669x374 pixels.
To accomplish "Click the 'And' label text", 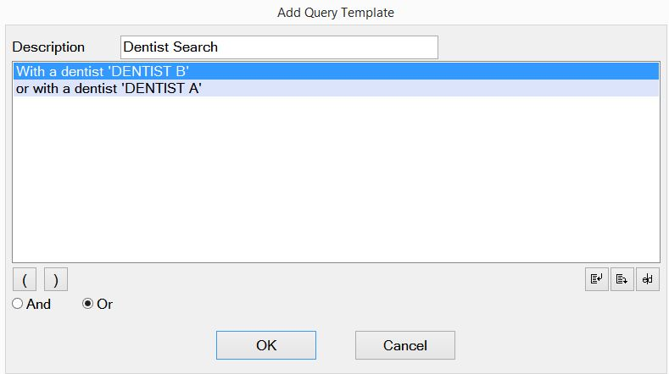I will point(38,304).
